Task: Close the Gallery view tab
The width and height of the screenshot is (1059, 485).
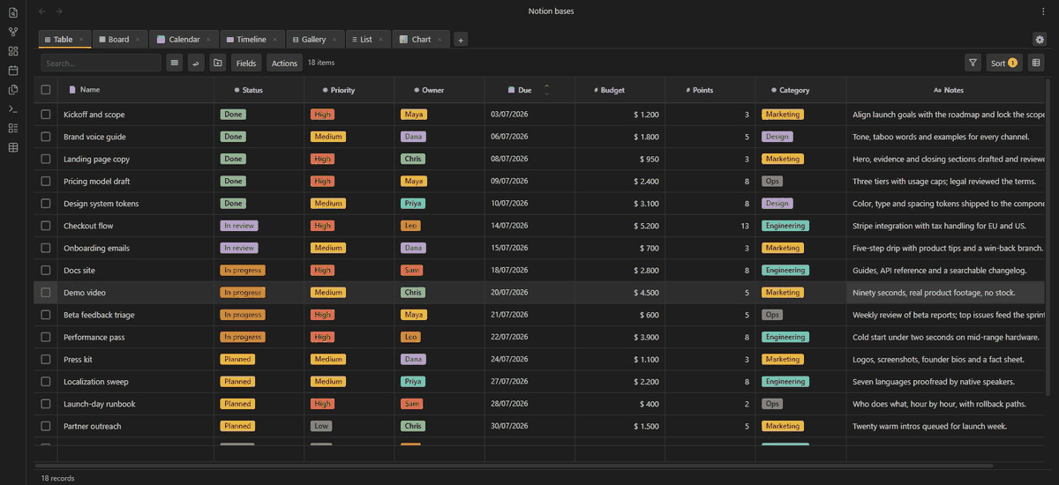Action: [334, 40]
